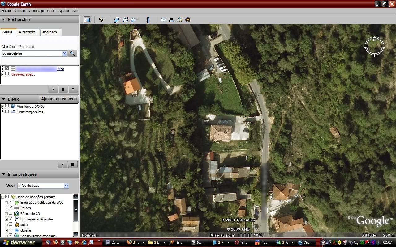Open the search field history dropdown
Screen dimensions: 396x247
tap(64, 53)
